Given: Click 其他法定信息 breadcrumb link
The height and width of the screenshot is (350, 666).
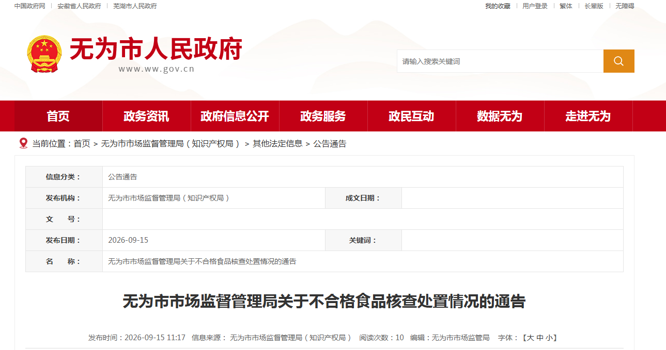Looking at the screenshot, I should [277, 144].
